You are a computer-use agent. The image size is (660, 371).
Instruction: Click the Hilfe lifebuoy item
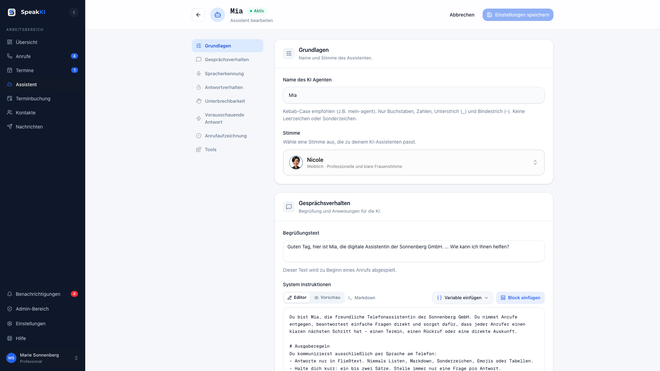tap(43, 338)
